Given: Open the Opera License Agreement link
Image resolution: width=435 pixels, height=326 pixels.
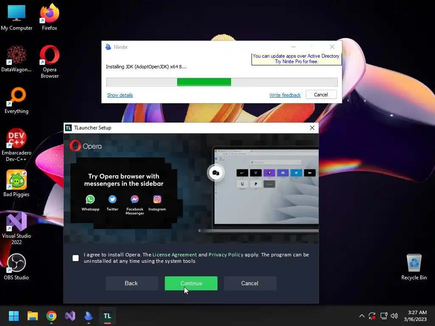Looking at the screenshot, I should [x=175, y=255].
